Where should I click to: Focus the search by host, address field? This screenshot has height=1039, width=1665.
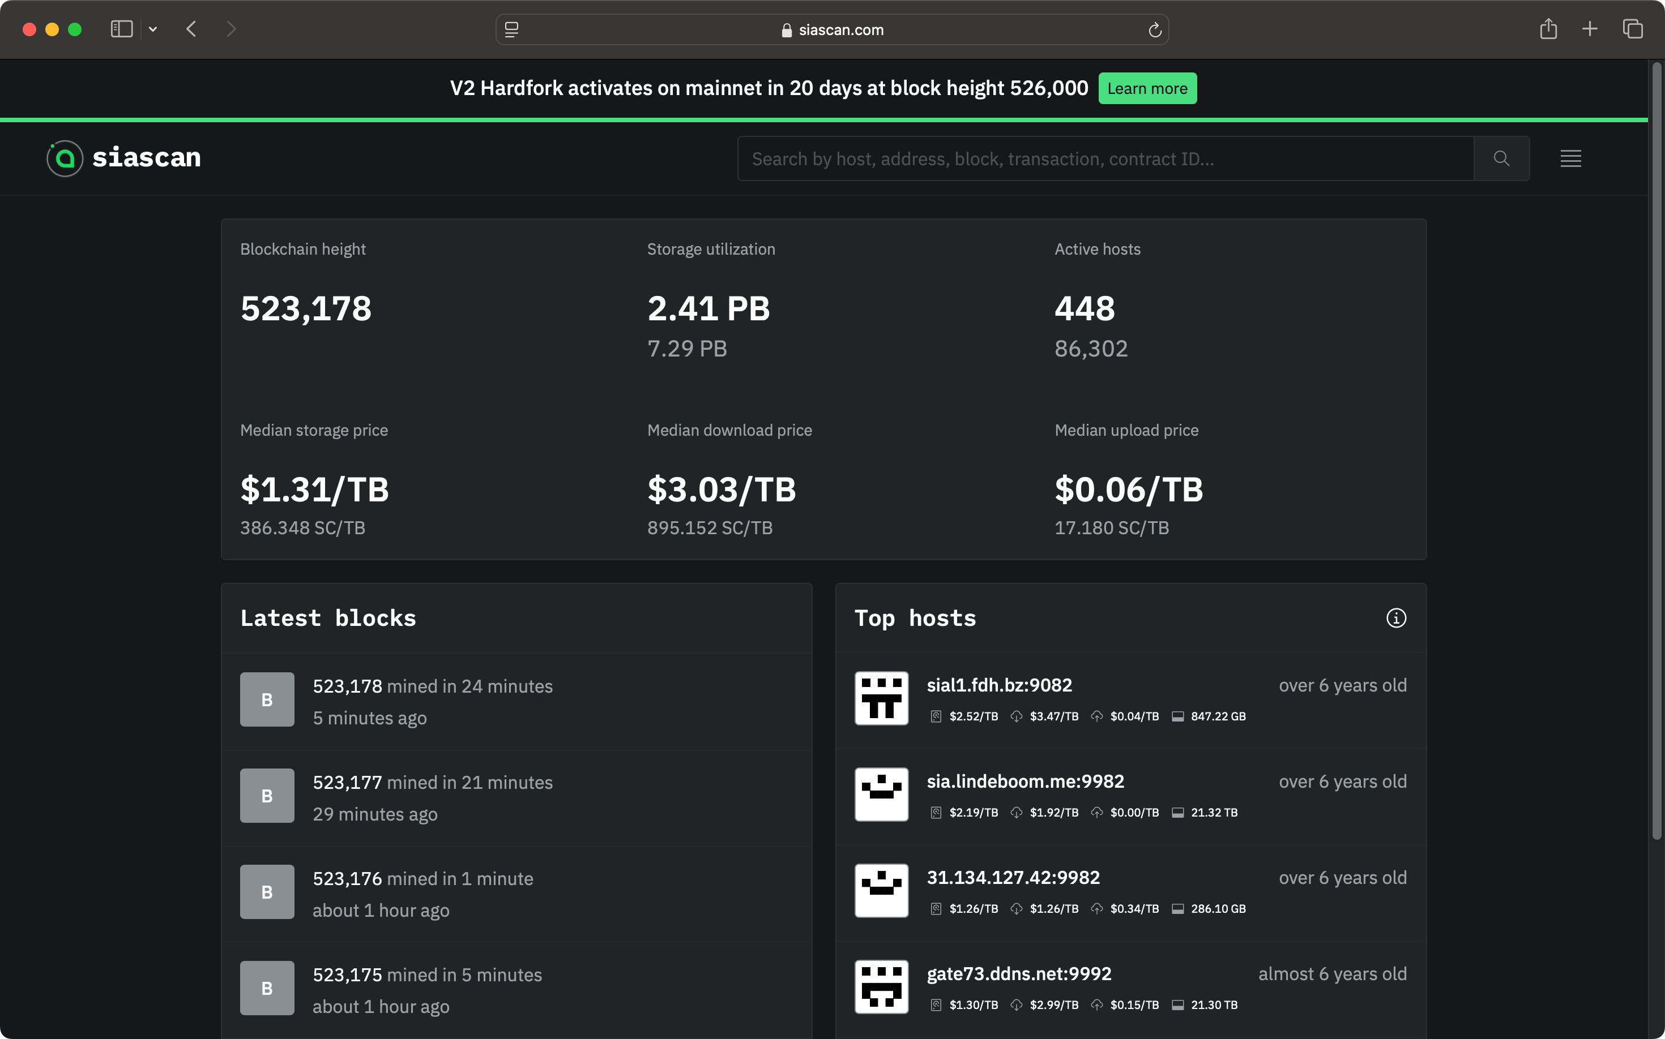pyautogui.click(x=1105, y=158)
